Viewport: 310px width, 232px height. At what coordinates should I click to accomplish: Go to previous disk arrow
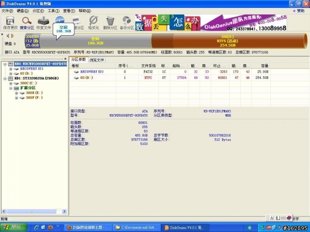click(8, 36)
